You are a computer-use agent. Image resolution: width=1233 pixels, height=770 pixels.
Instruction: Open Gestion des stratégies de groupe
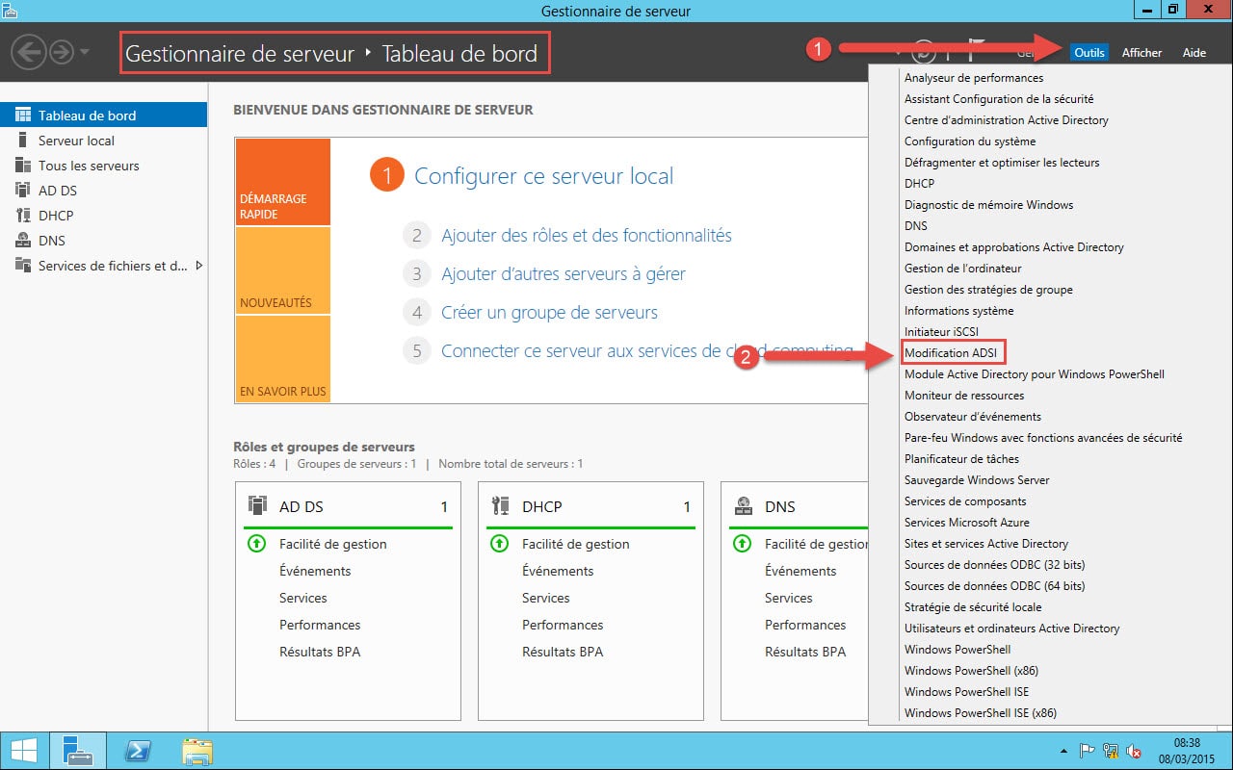[988, 290]
